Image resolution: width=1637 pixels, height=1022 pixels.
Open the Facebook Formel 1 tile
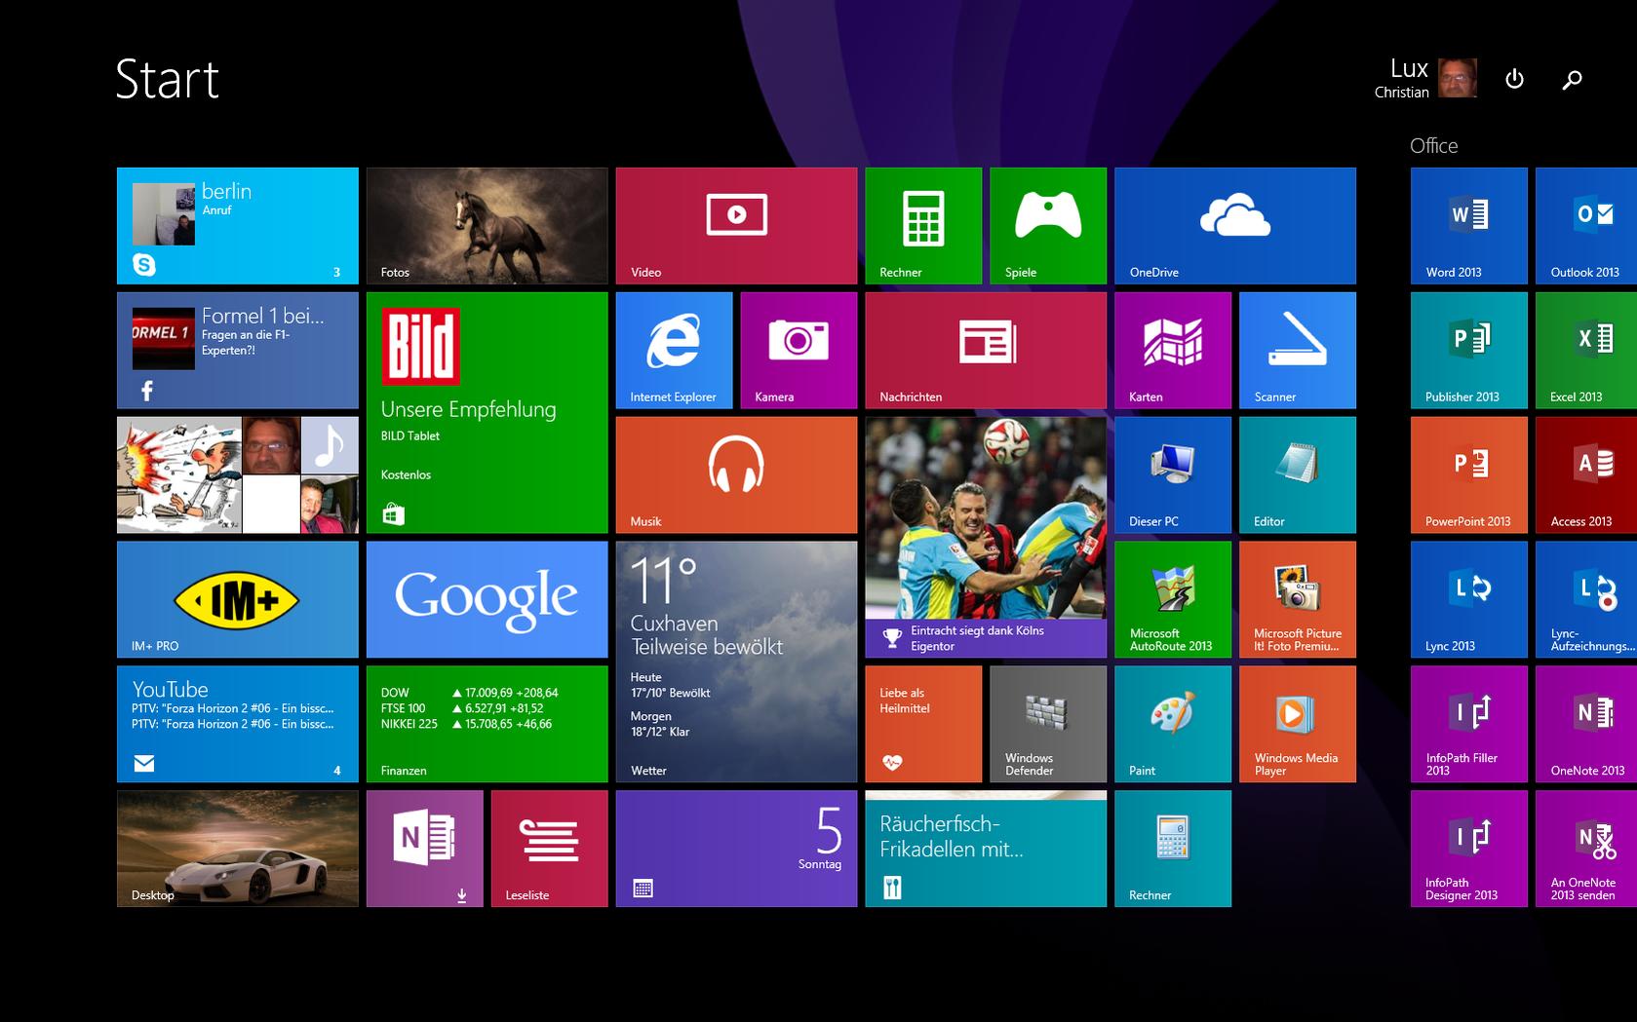pos(238,351)
